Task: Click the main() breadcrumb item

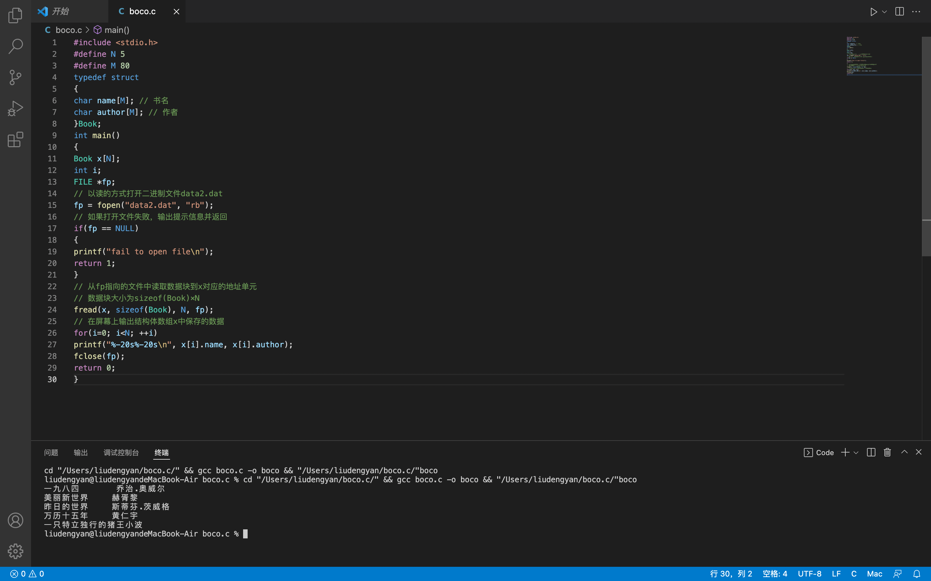Action: click(x=117, y=30)
